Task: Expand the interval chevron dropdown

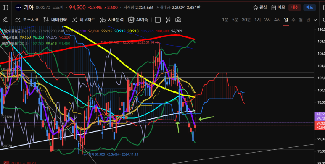Action: (x=315, y=20)
